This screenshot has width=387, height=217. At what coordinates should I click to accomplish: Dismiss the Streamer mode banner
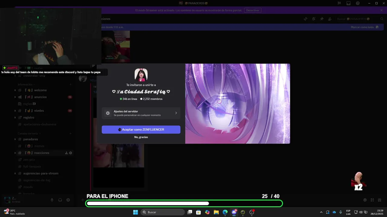(x=382, y=10)
